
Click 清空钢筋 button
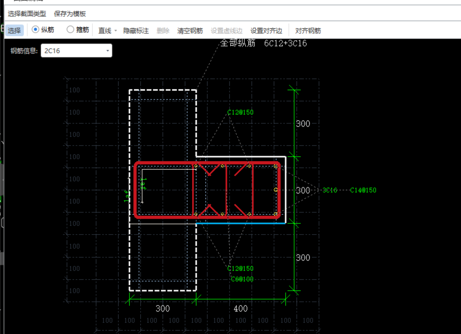[x=190, y=31]
